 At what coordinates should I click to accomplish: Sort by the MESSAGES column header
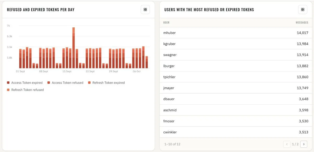(x=302, y=23)
